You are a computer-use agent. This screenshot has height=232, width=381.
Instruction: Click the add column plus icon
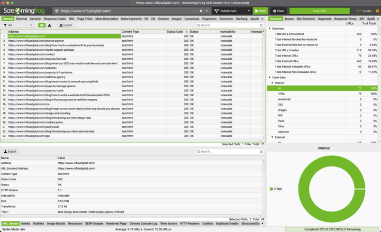pyautogui.click(x=264, y=32)
